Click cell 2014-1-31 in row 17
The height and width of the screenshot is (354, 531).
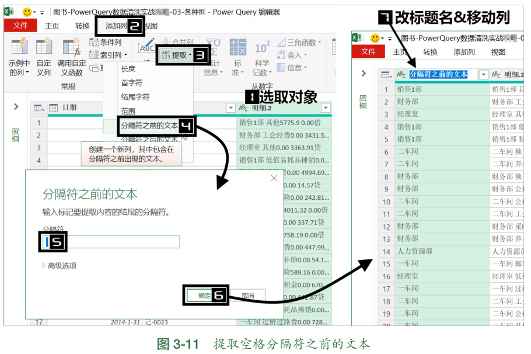point(125,322)
